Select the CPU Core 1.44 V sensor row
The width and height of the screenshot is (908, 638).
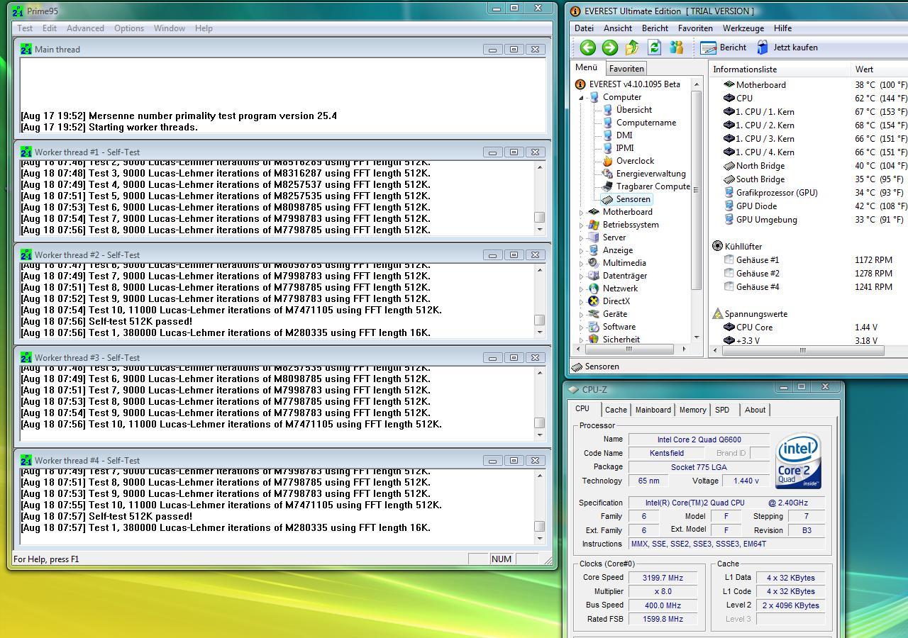(x=809, y=328)
